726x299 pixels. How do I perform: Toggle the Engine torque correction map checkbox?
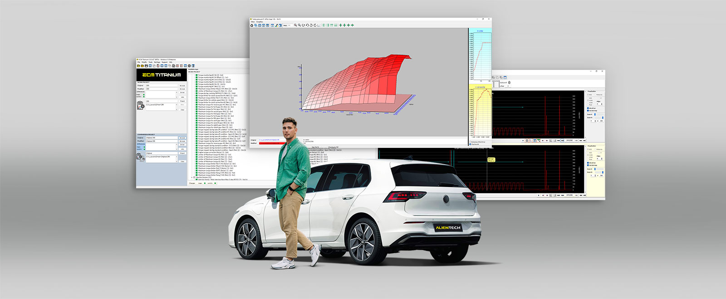(196, 152)
